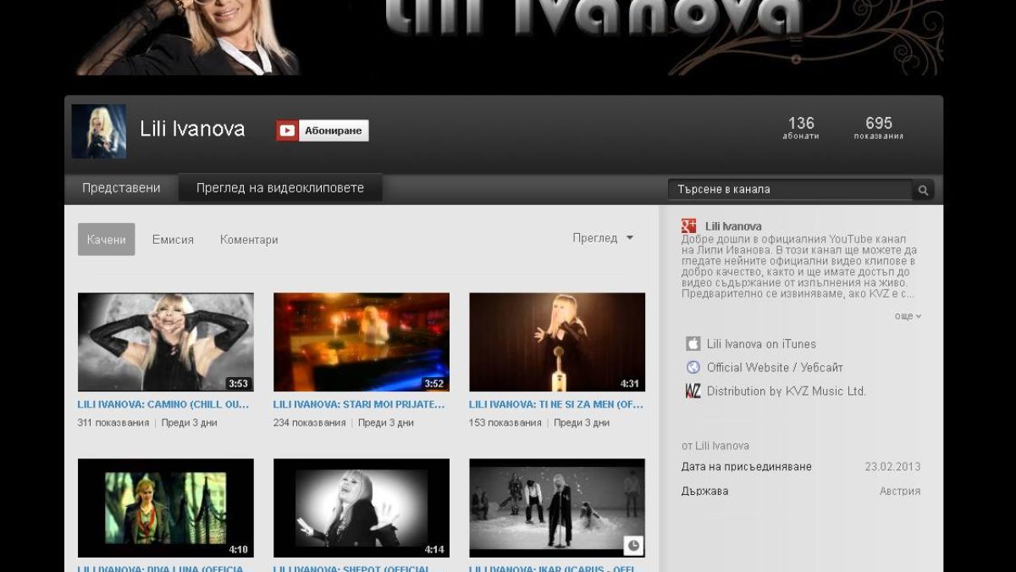This screenshot has width=1016, height=572.
Task: Click in the Търсене в канала field
Action: coord(790,190)
